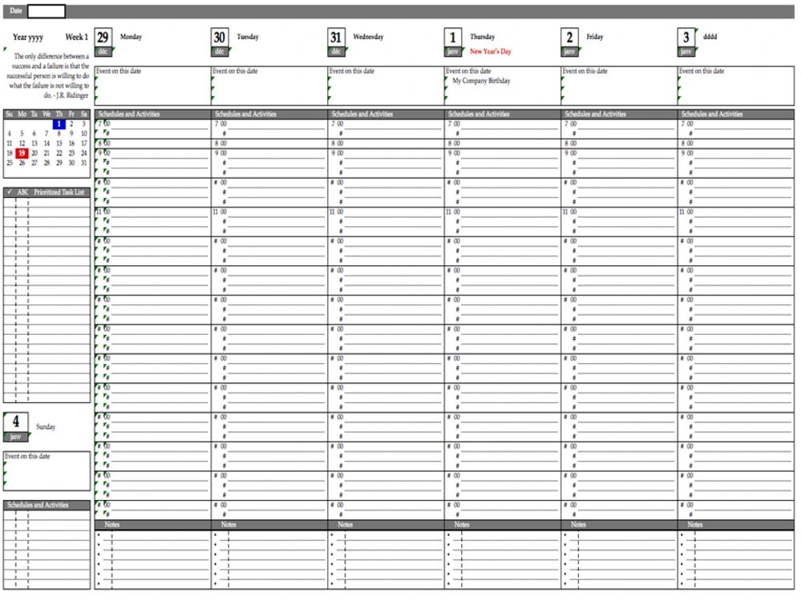Select the 'dddd' placeholder day name

click(710, 37)
